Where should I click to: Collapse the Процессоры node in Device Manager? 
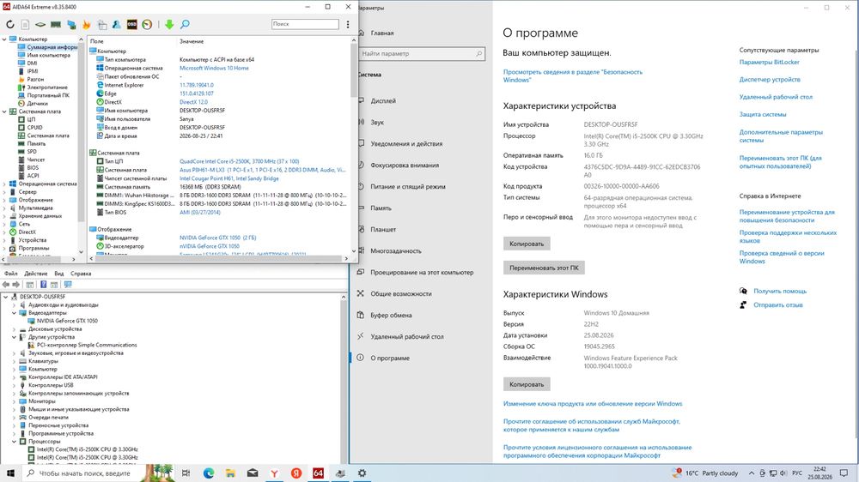pos(15,441)
